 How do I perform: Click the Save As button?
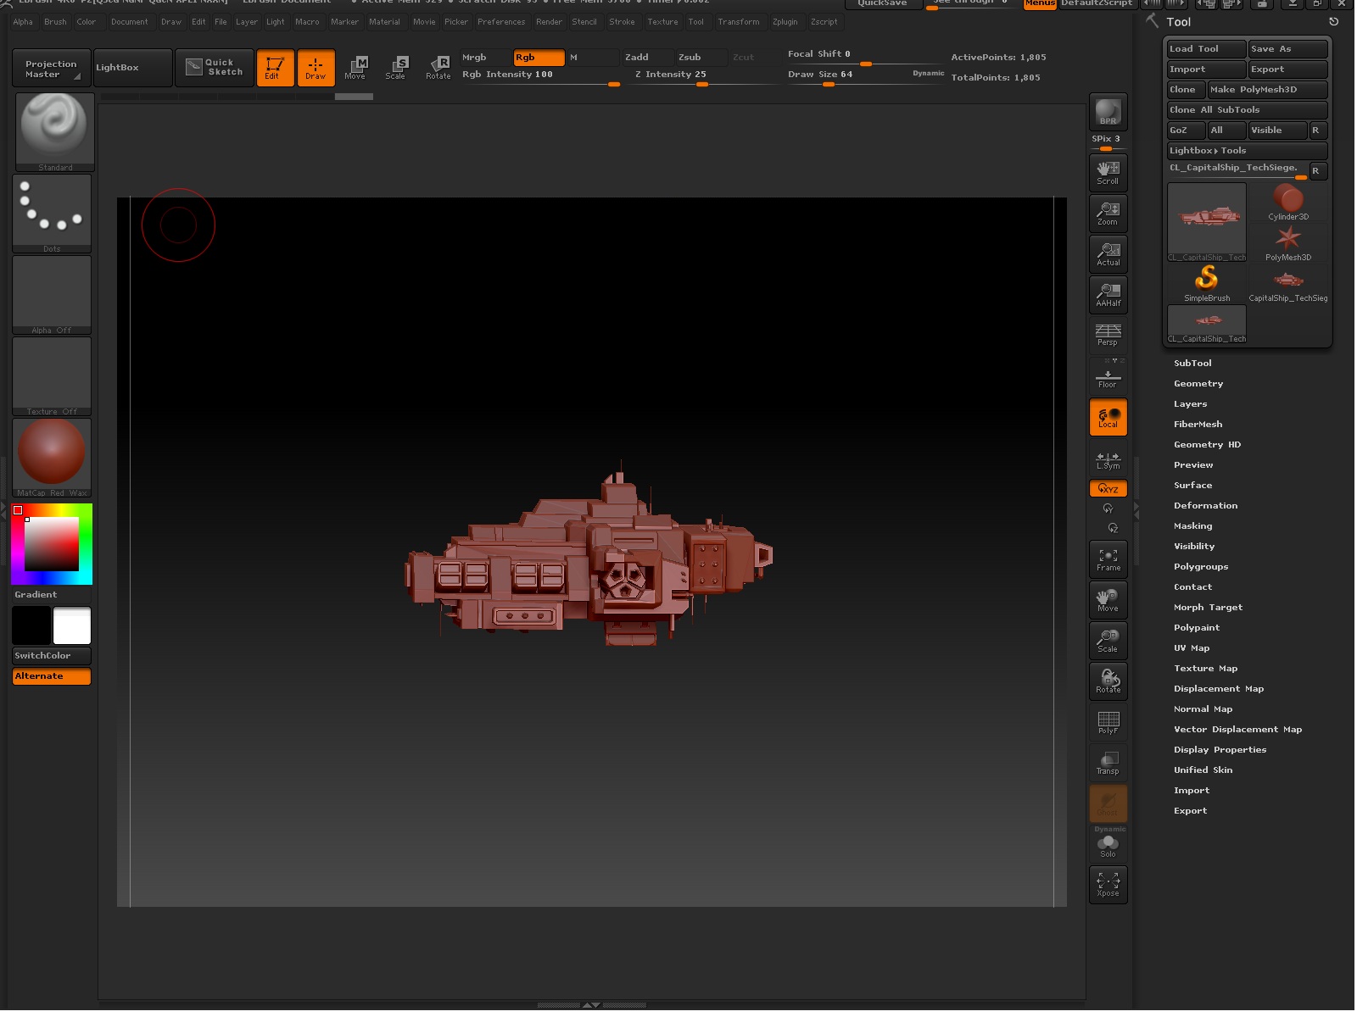pyautogui.click(x=1288, y=49)
